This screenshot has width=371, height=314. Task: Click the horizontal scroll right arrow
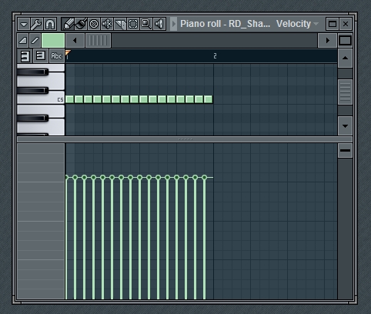[x=327, y=40]
